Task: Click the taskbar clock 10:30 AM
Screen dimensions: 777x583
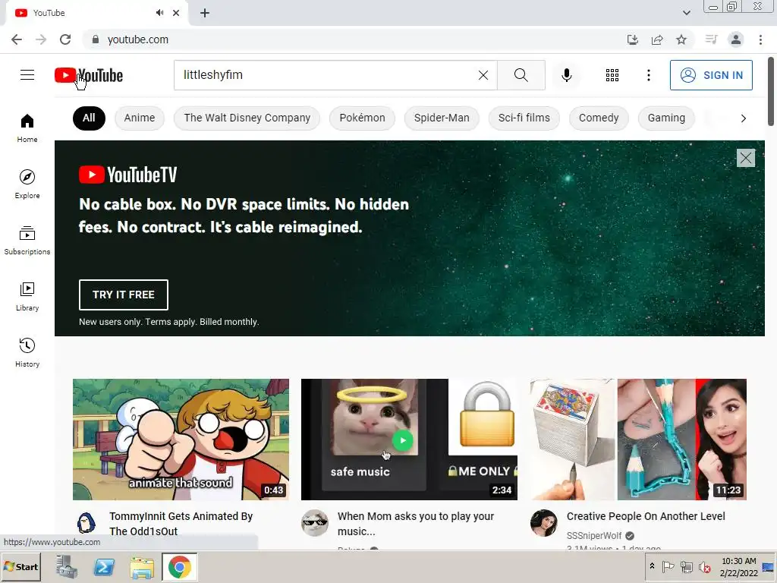Action: pos(738,561)
